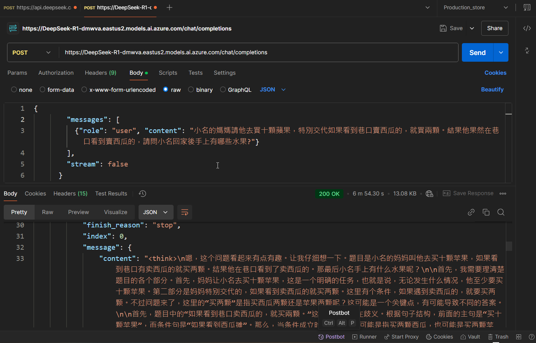
Task: Open the Send button options arrow
Action: (x=501, y=52)
